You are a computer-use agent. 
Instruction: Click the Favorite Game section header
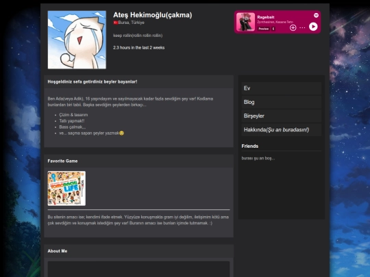click(138, 161)
